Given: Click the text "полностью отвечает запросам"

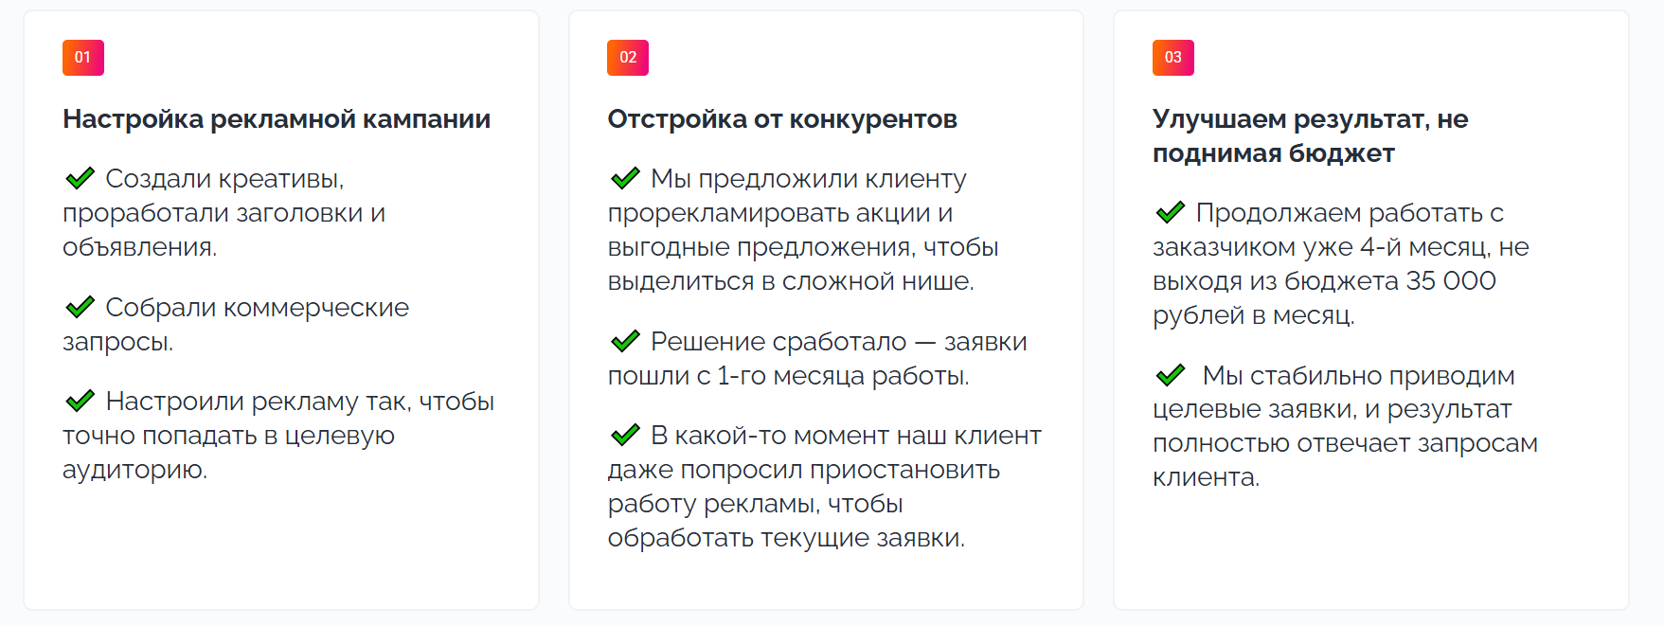Looking at the screenshot, I should [x=1345, y=443].
